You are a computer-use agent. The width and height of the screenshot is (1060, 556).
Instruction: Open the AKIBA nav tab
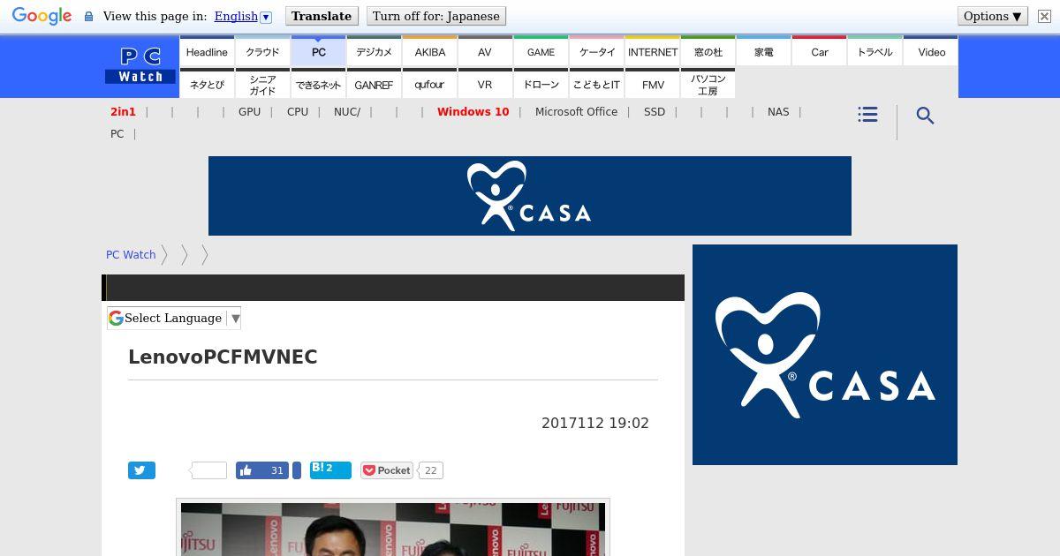pyautogui.click(x=429, y=51)
